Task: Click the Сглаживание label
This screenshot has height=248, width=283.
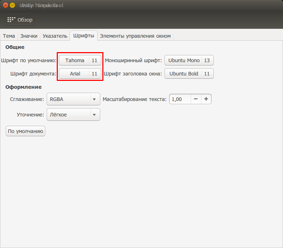Action: tap(27, 99)
